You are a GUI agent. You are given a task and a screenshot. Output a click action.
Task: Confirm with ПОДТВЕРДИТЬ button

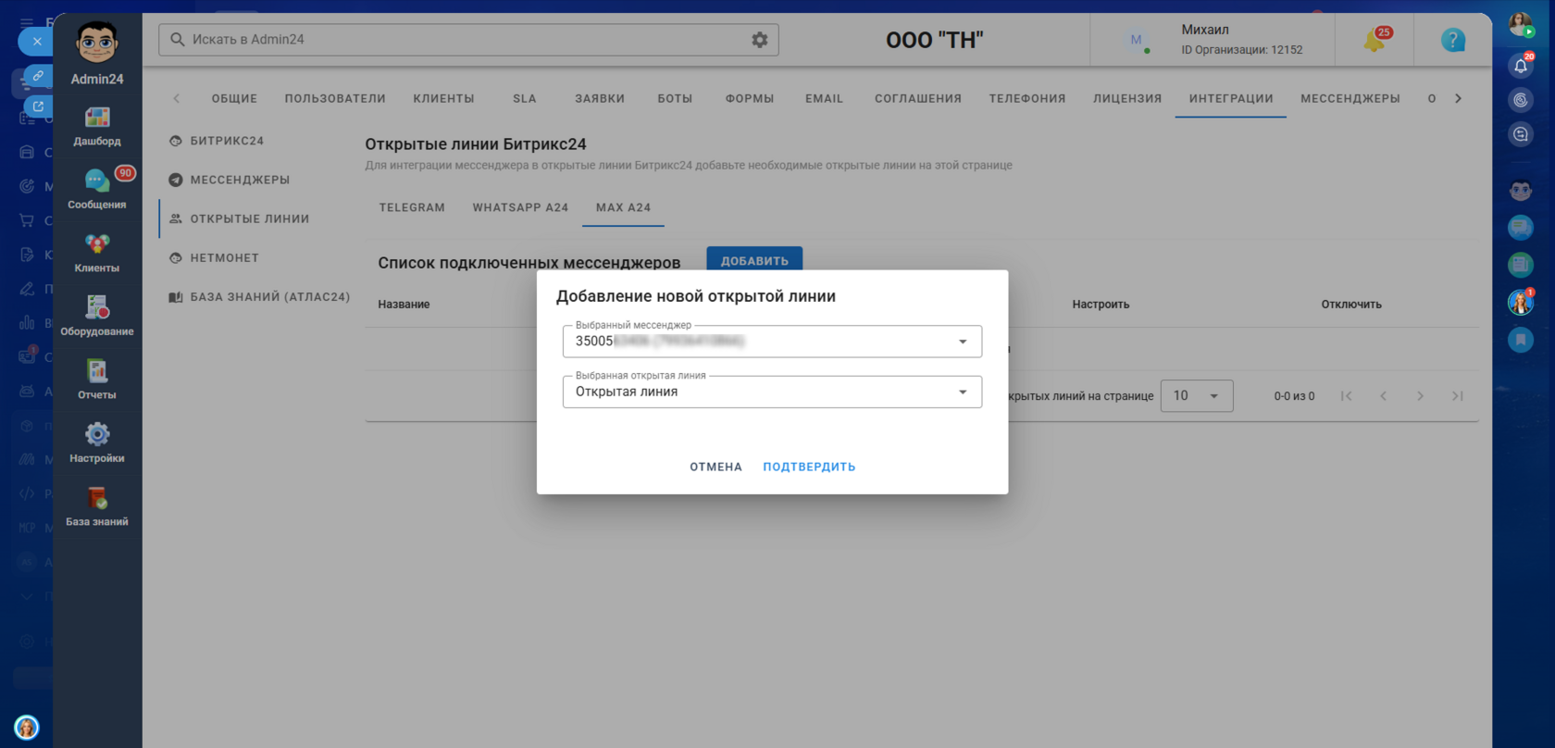pos(809,467)
